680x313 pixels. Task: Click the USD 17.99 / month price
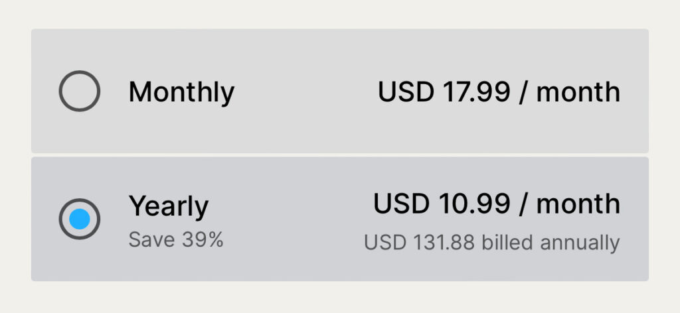(x=499, y=92)
